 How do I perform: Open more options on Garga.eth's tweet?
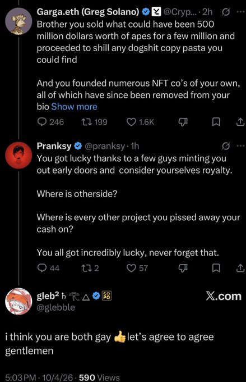point(241,12)
